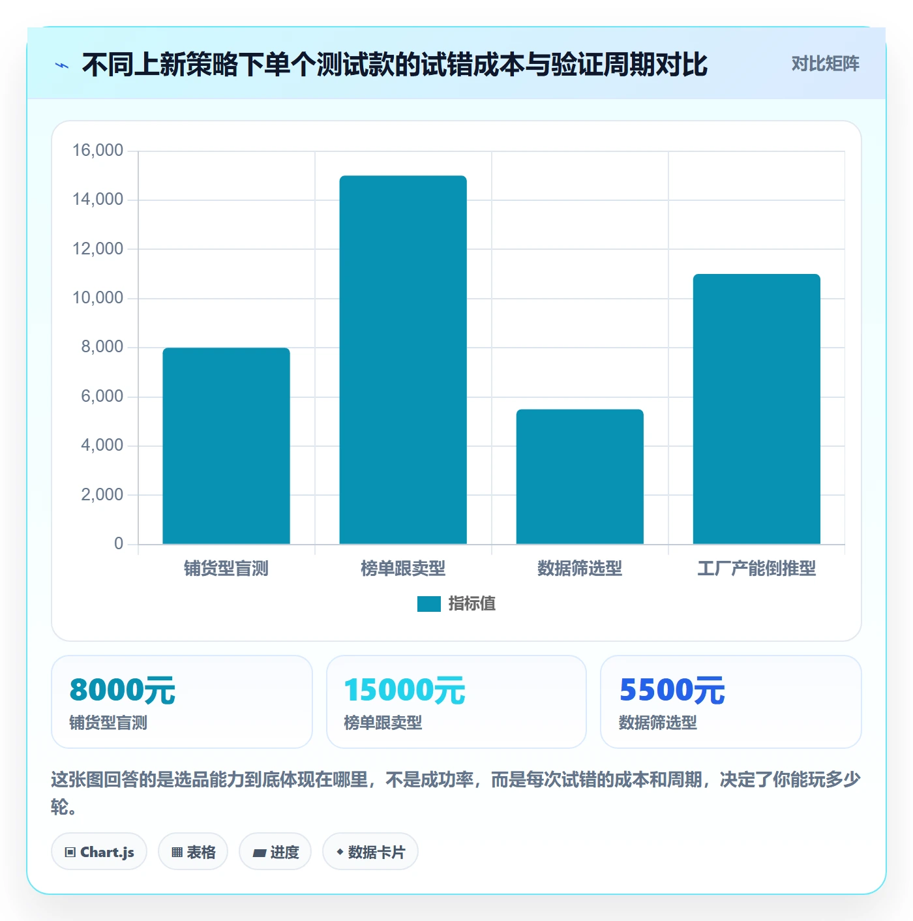Viewport: 913px width, 921px height.
Task: Click the 铺货型盲测 bar in the chart
Action: 226,446
